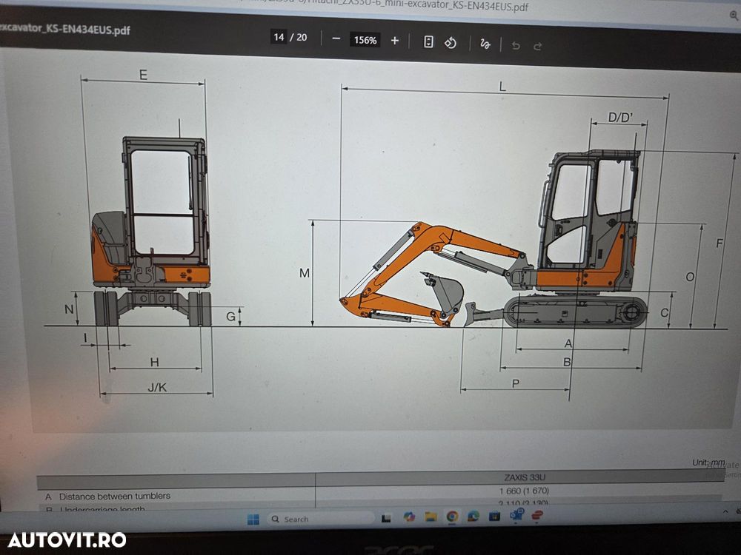Click the 'L' dimension label in the diagram
The height and width of the screenshot is (555, 741).
(x=502, y=87)
